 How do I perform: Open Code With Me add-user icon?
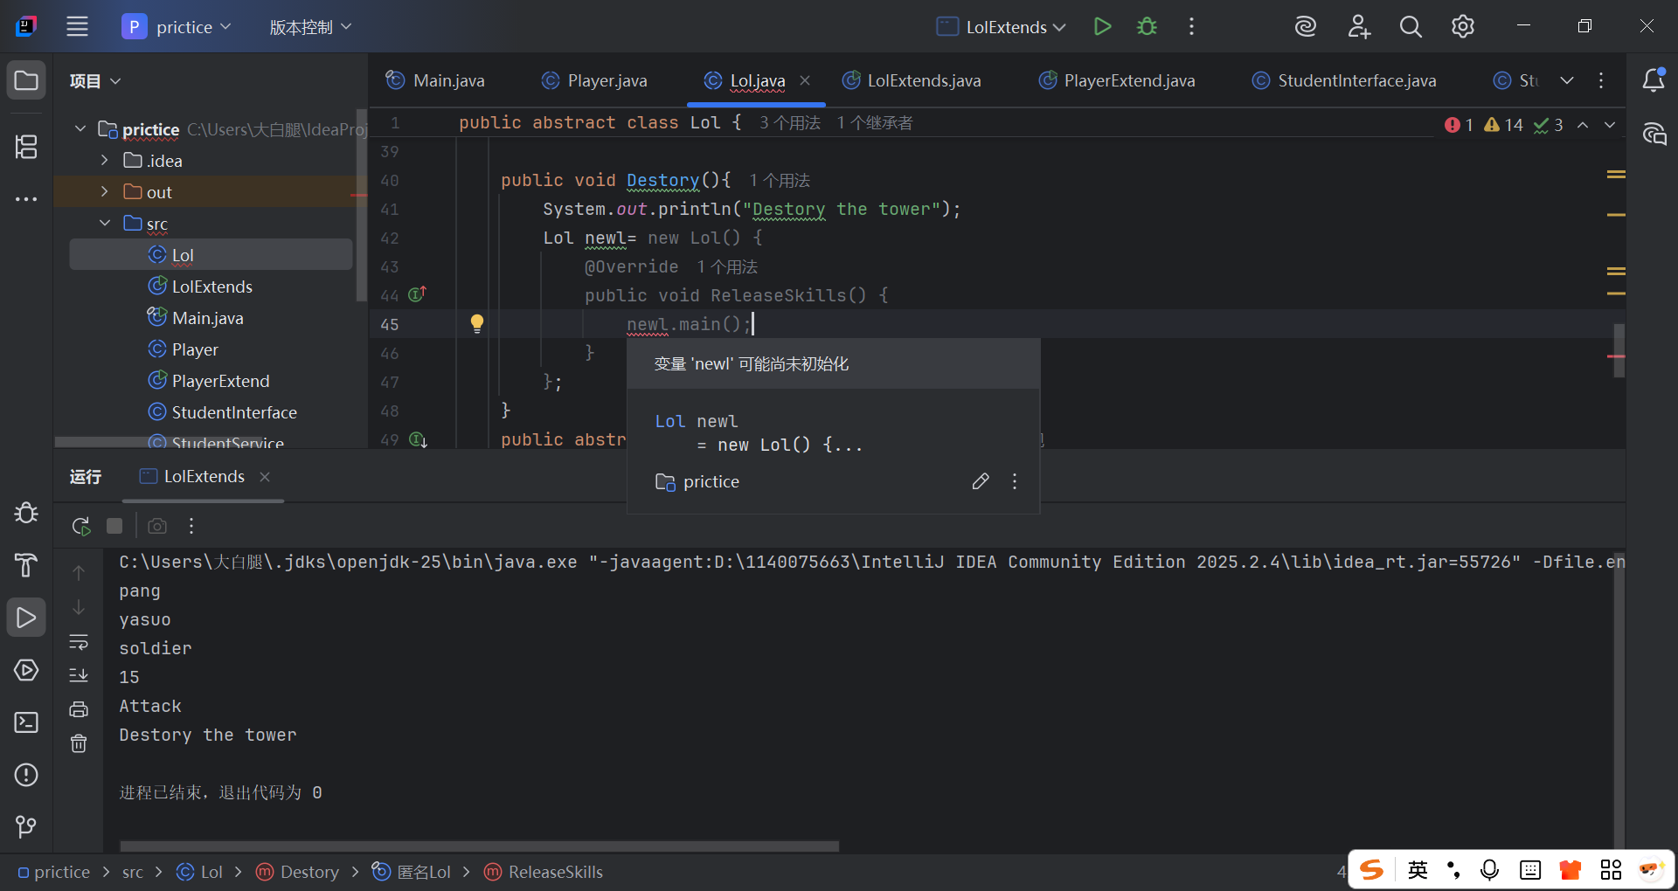pyautogui.click(x=1358, y=26)
